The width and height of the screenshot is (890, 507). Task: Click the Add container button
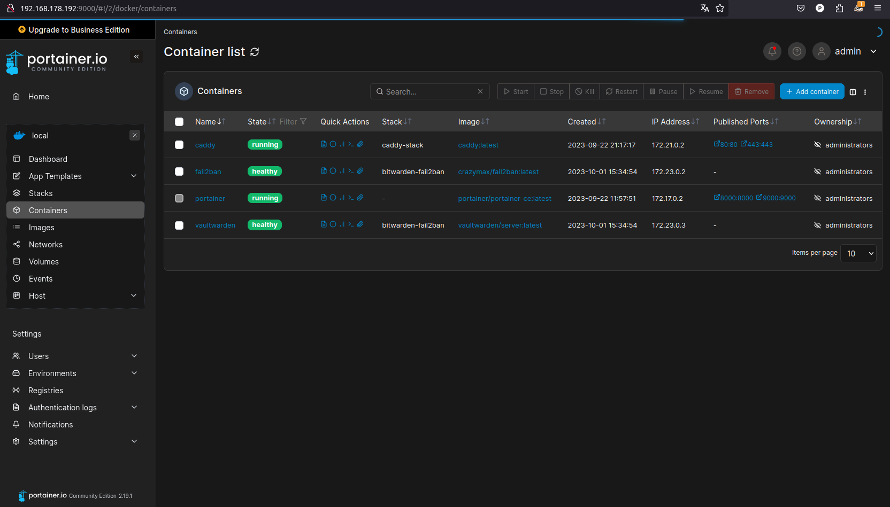tap(811, 92)
